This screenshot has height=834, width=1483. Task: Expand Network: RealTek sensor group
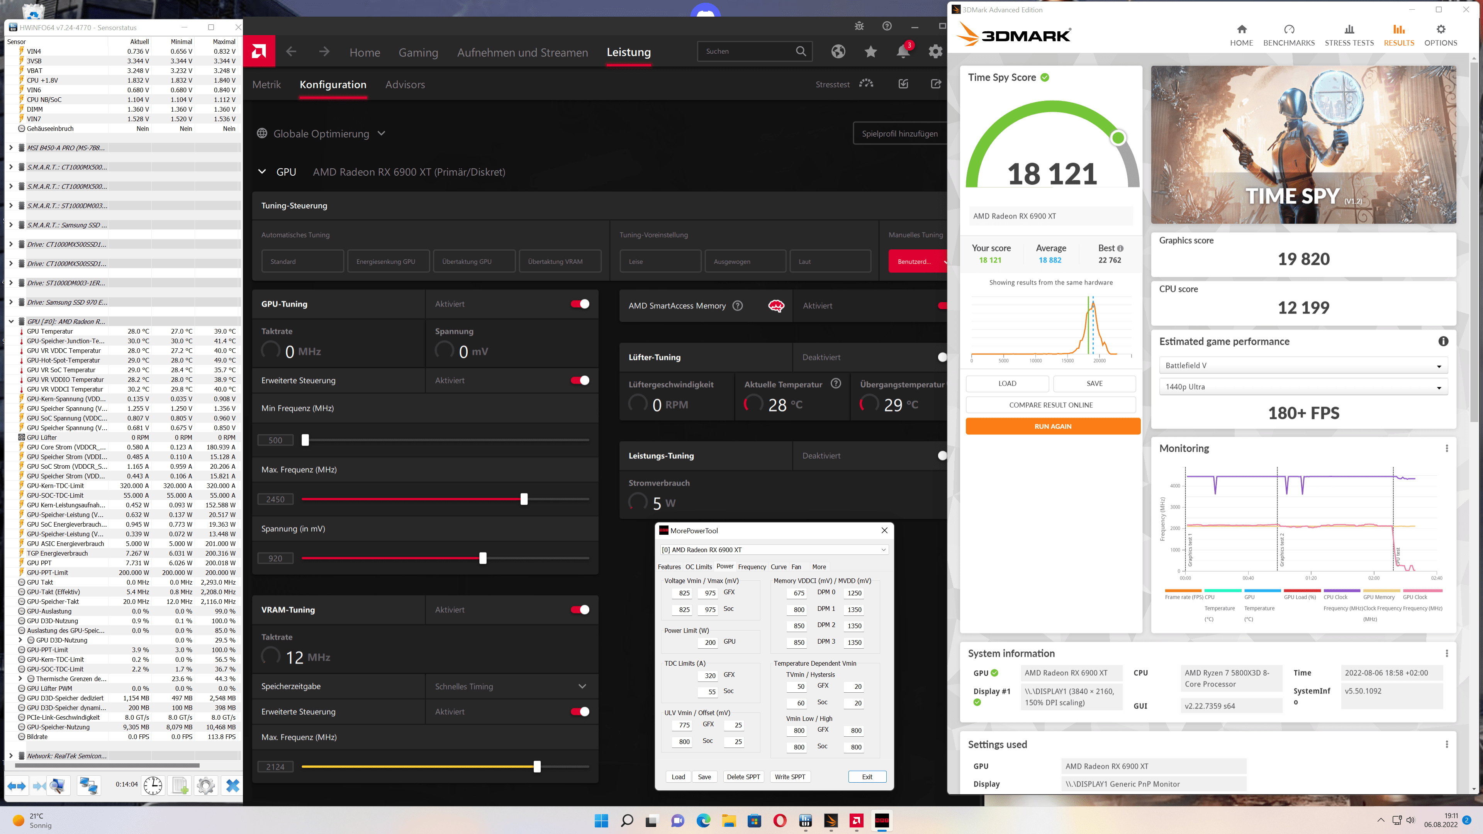10,756
